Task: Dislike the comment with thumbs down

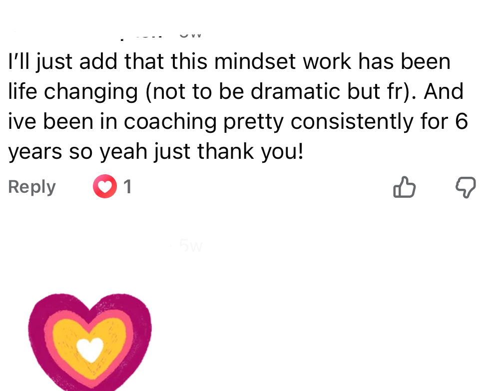Action: click(466, 188)
